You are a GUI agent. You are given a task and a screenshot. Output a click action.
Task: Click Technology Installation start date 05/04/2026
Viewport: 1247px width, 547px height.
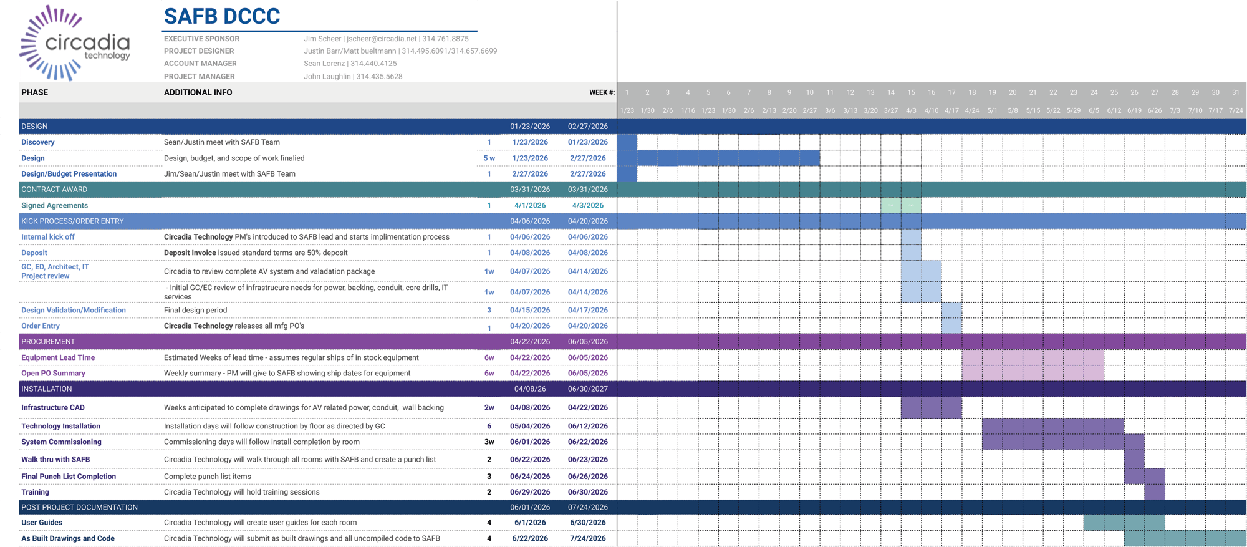530,427
